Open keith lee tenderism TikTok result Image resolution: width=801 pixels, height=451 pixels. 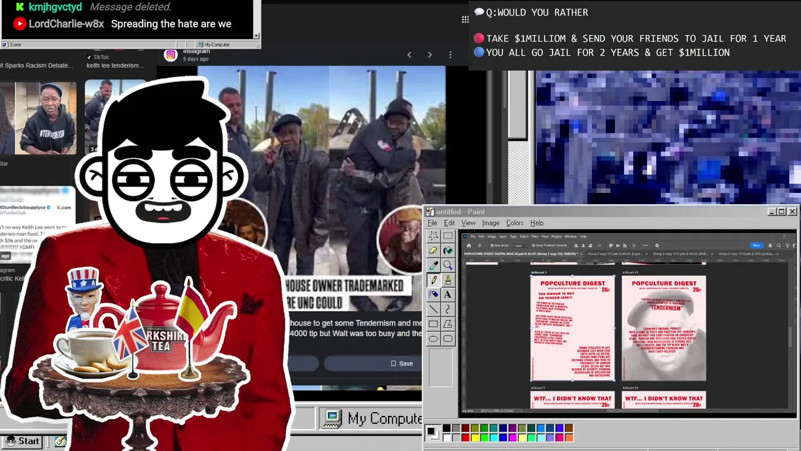(115, 65)
